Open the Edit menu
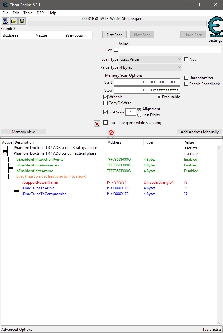This screenshot has width=223, height=333. pos(16,13)
